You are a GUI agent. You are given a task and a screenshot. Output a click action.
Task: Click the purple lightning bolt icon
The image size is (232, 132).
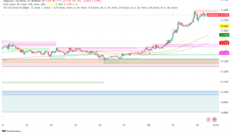coord(209,119)
